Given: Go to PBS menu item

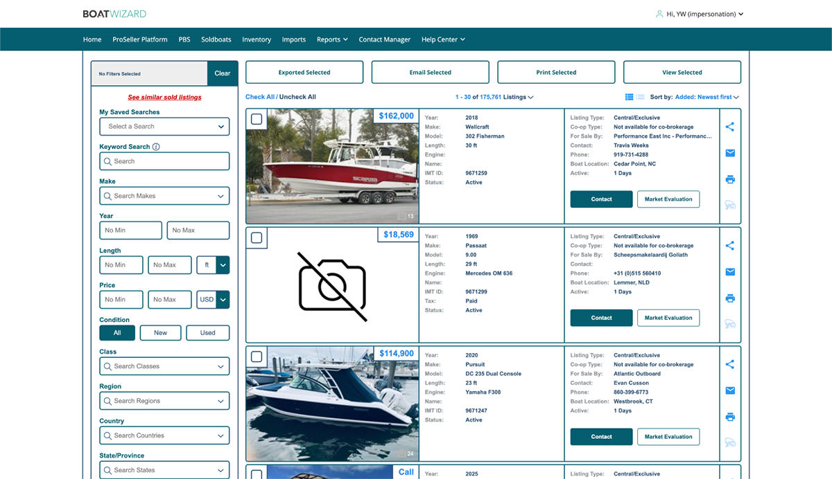Looking at the screenshot, I should tap(184, 39).
